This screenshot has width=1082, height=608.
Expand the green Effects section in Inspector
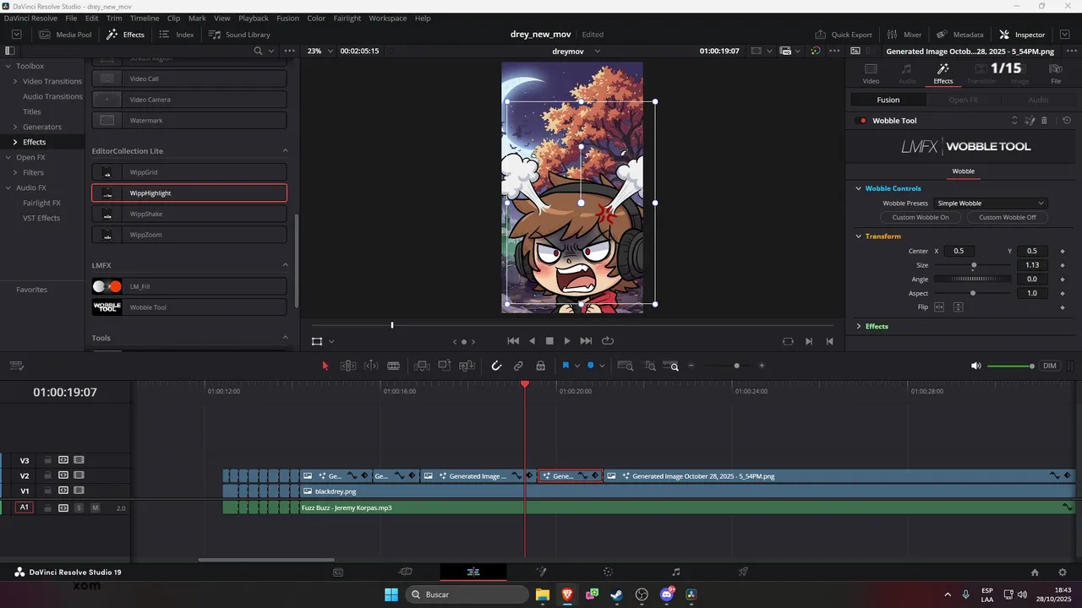pos(858,326)
